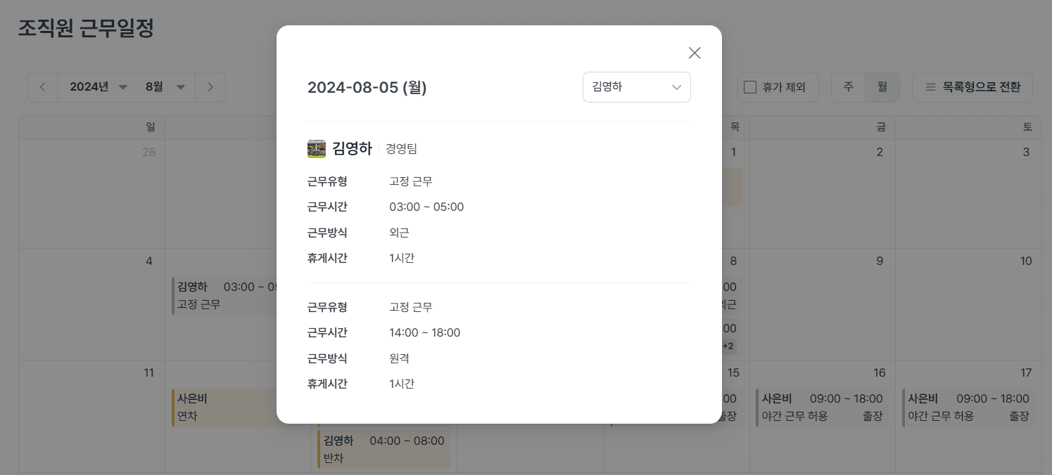Screen dimensions: 1052x475
Task: Open the 2024년 year dropdown
Action: [97, 86]
